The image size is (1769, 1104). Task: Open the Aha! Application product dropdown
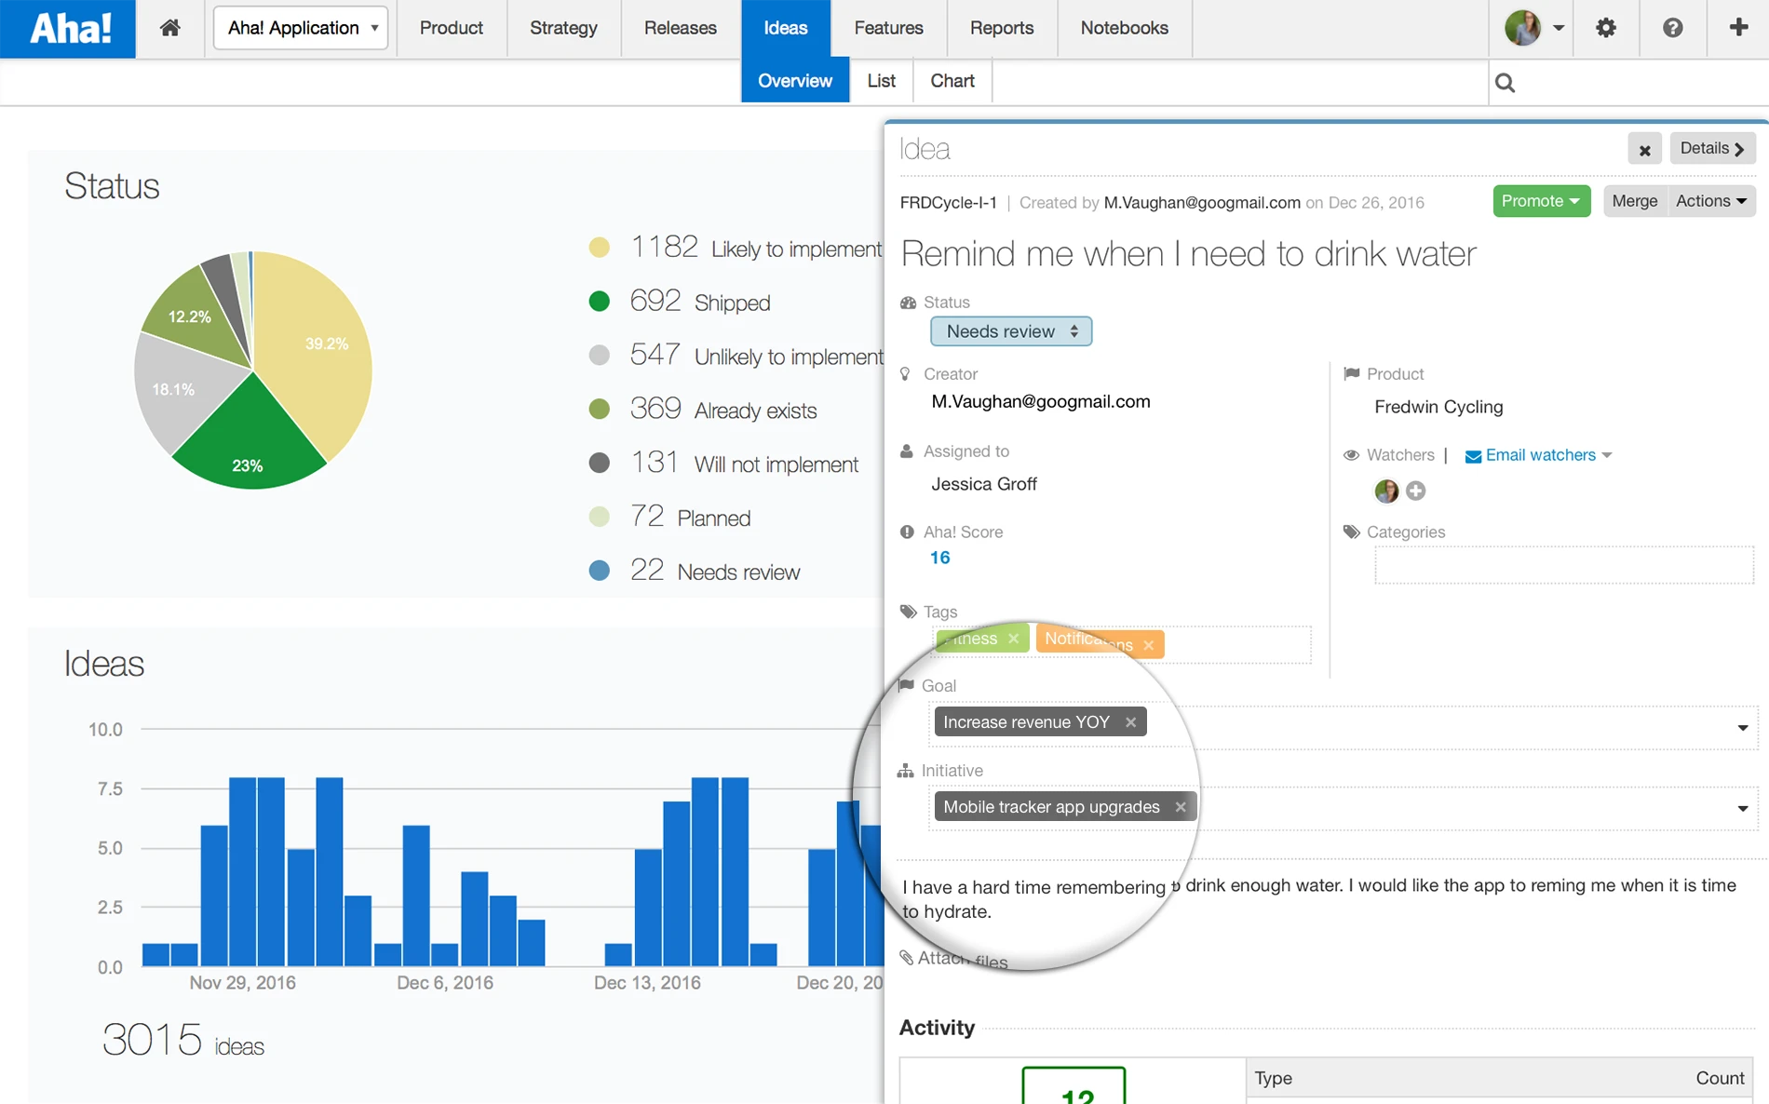(301, 28)
